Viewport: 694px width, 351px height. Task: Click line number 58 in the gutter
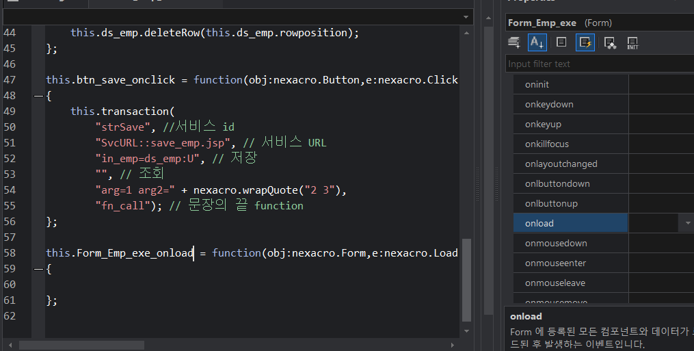pos(10,253)
